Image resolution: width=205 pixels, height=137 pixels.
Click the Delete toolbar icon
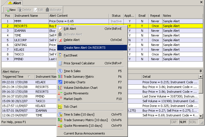pos(20,10)
